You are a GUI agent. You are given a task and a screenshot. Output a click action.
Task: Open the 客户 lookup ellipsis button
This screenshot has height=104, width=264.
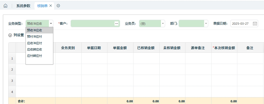pyautogui.click(x=116, y=24)
